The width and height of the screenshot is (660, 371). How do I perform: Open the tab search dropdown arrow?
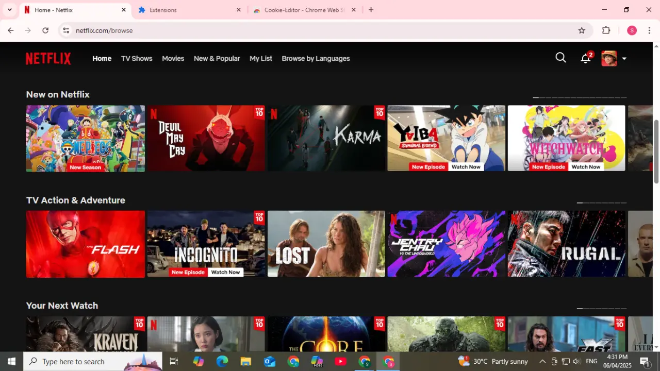9,10
